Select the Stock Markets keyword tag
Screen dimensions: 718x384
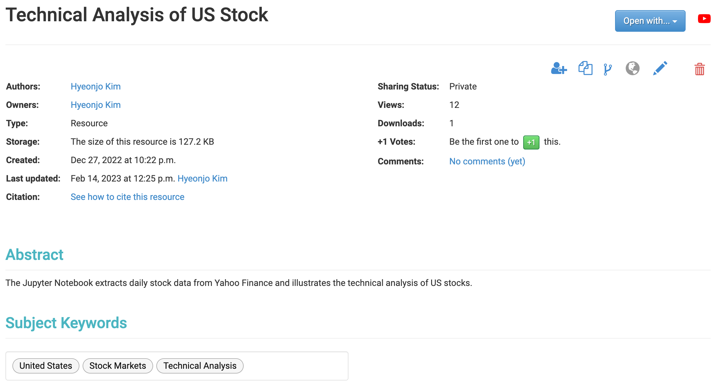click(118, 366)
